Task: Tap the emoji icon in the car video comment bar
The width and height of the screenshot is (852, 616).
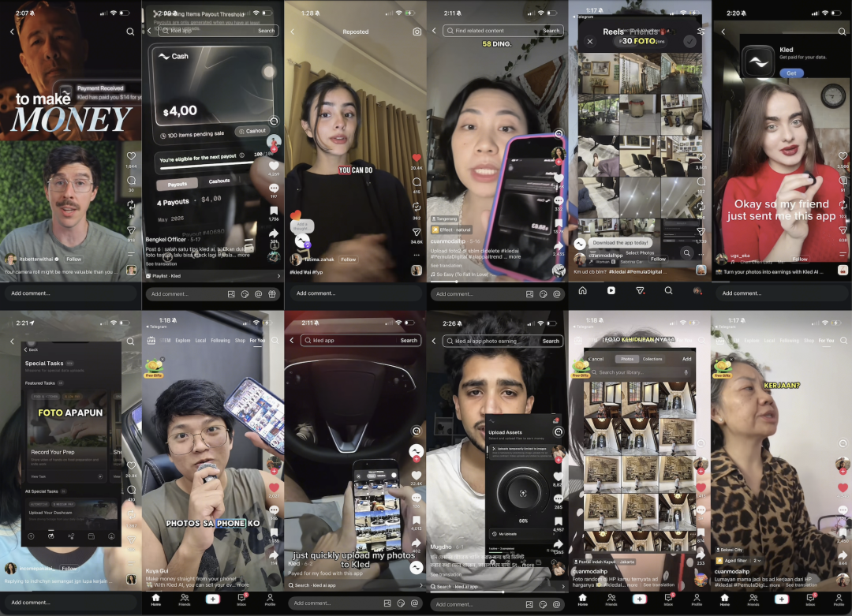Action: [x=401, y=603]
